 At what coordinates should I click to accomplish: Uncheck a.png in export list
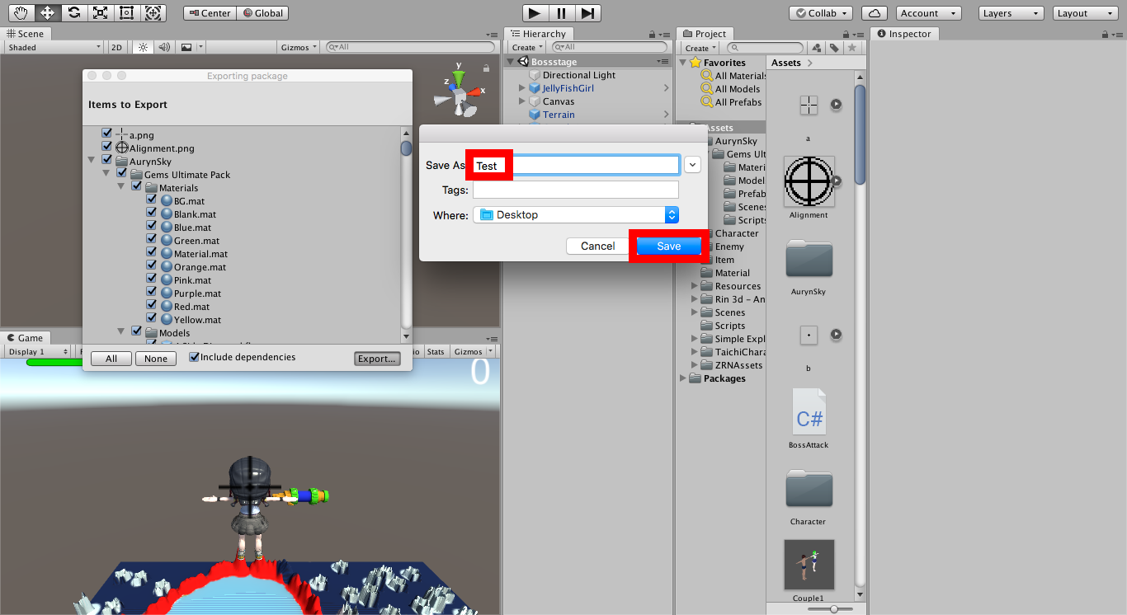click(x=106, y=134)
